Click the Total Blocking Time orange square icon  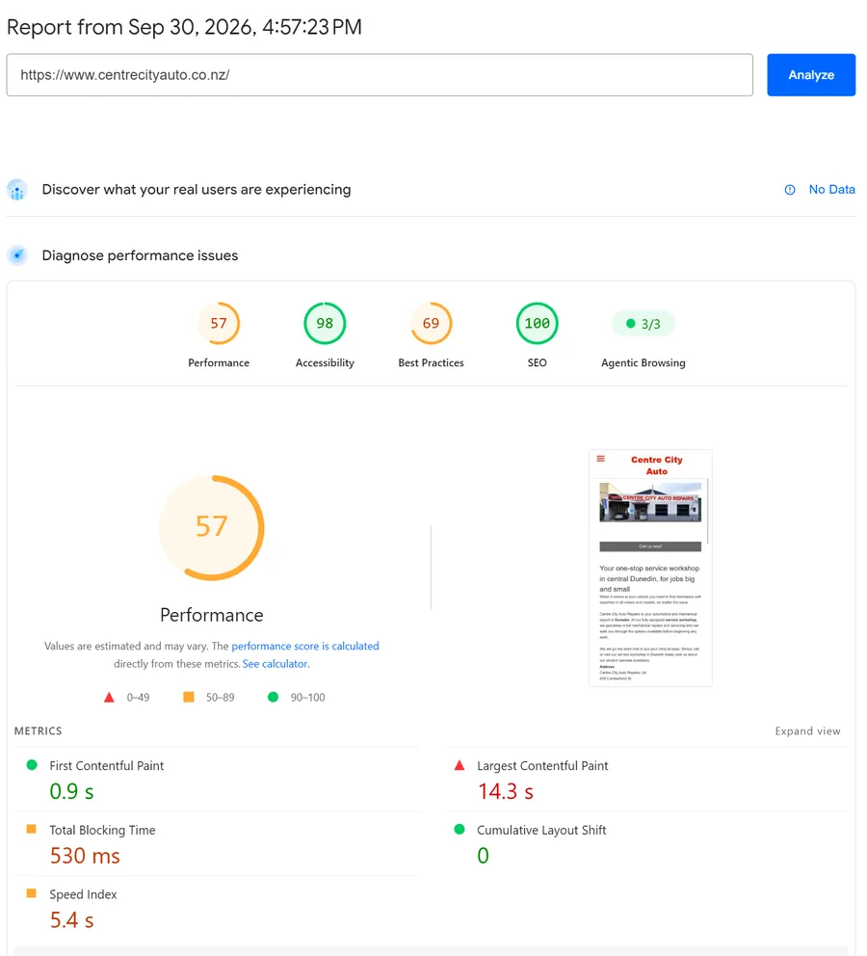(32, 829)
